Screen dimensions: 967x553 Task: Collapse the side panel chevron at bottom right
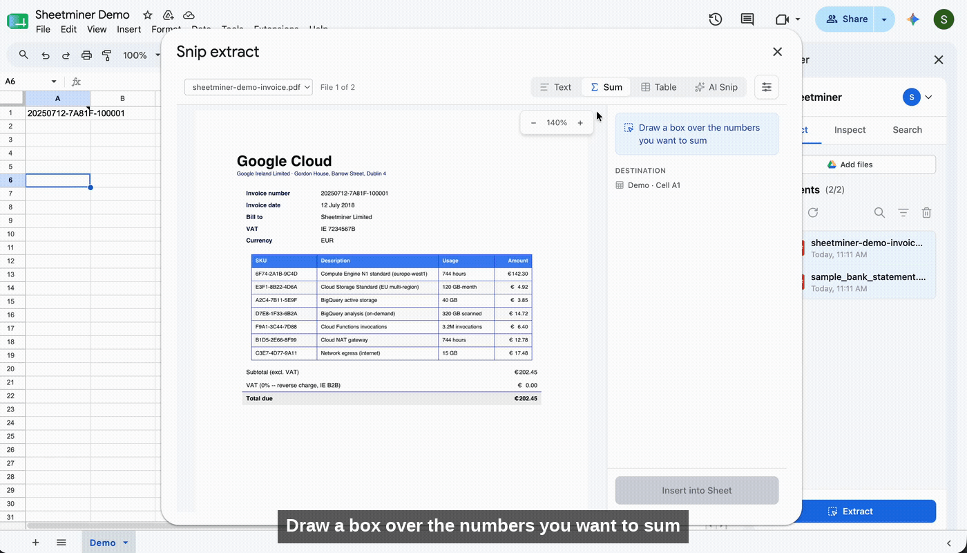coord(949,543)
